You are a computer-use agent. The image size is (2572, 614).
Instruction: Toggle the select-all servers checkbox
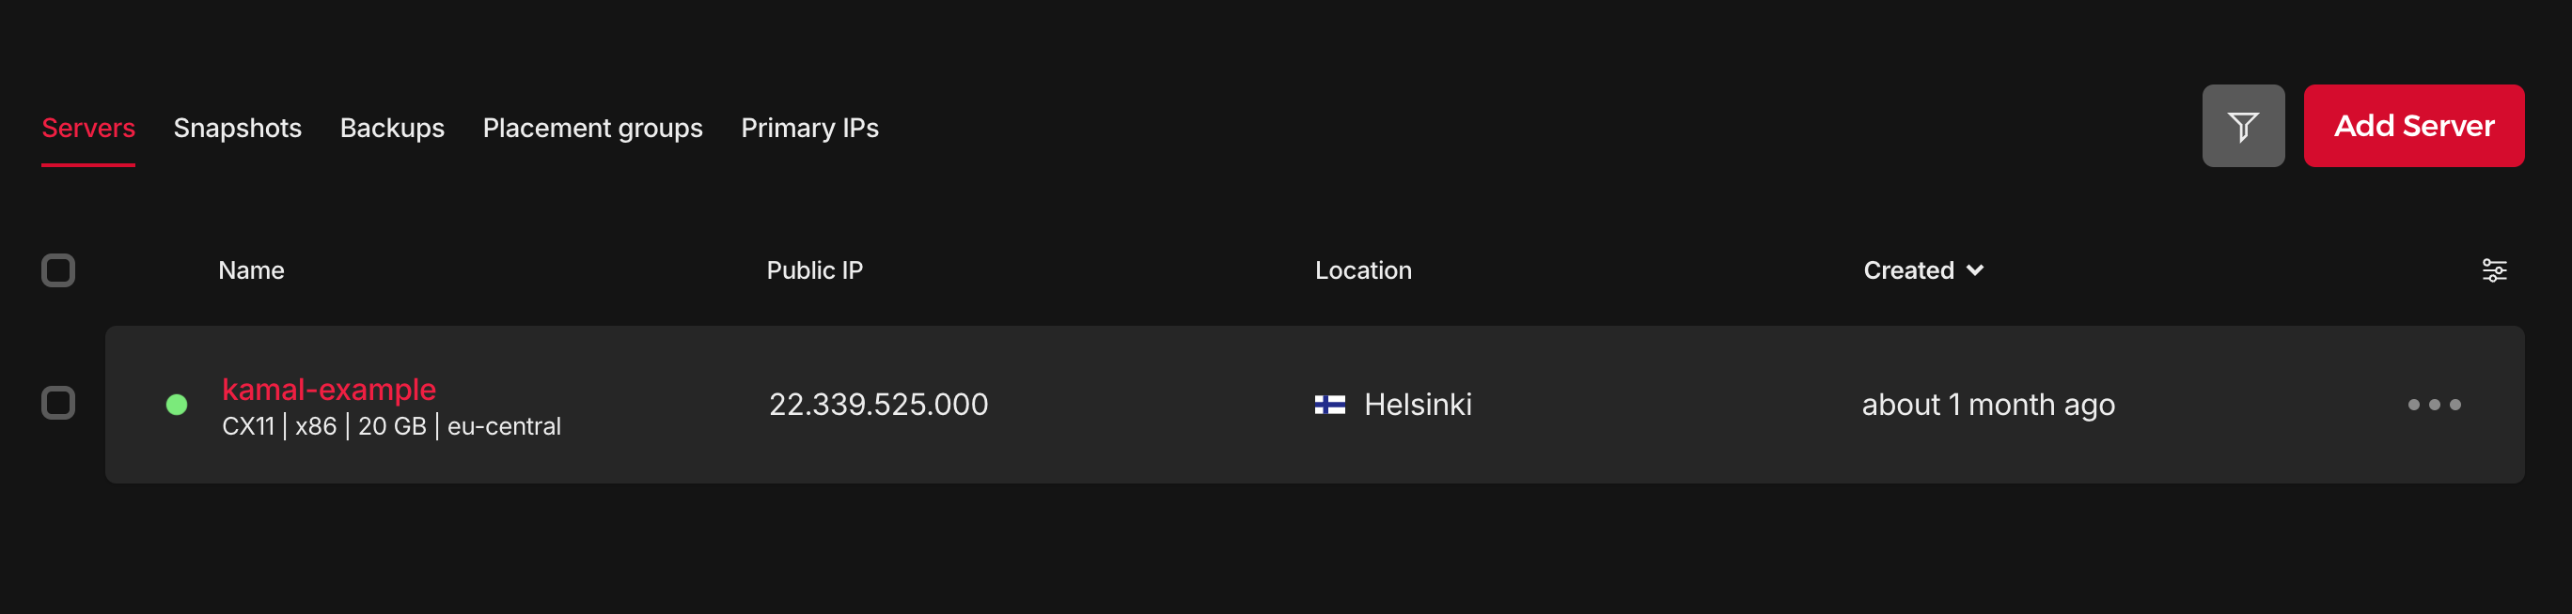(58, 270)
